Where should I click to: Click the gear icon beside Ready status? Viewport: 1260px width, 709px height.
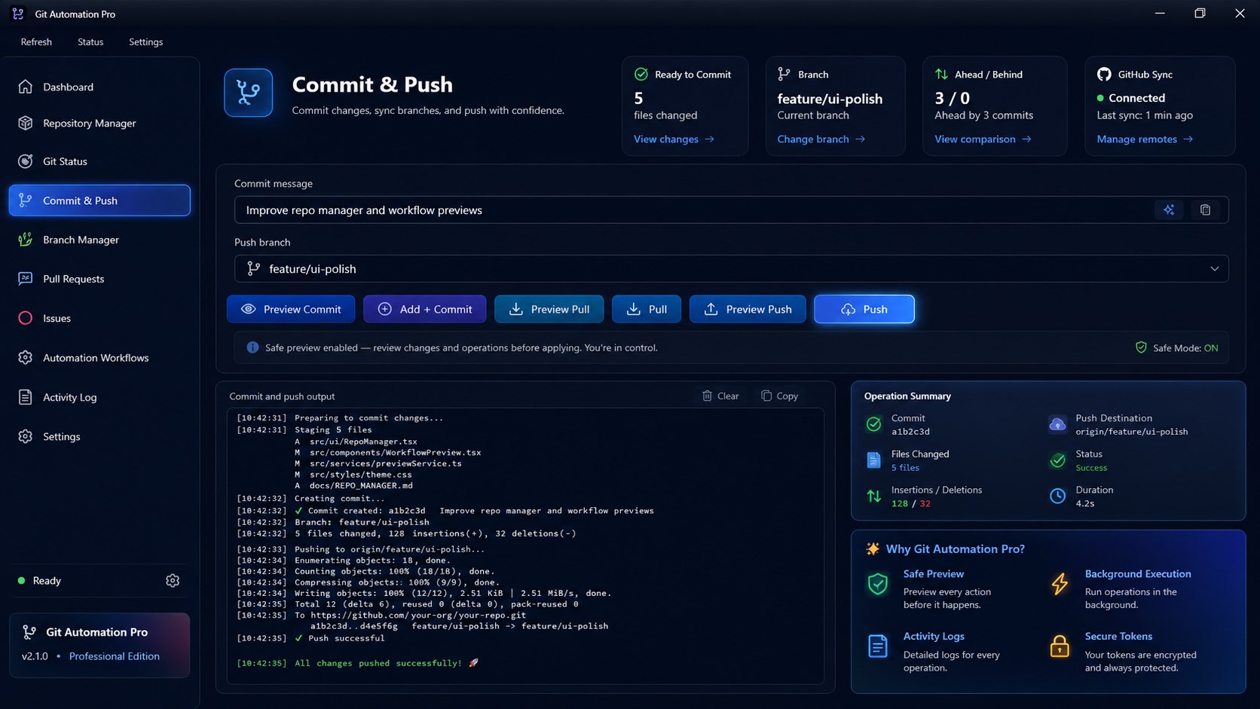pyautogui.click(x=173, y=581)
